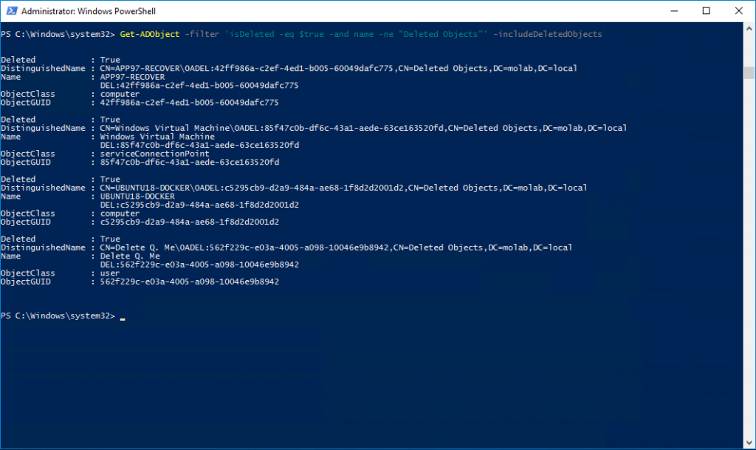Click the Windows Virtual Machine DistinguishedName line
Image resolution: width=756 pixels, height=450 pixels.
(x=363, y=128)
